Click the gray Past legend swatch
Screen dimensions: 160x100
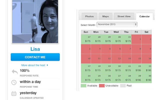tap(123, 85)
